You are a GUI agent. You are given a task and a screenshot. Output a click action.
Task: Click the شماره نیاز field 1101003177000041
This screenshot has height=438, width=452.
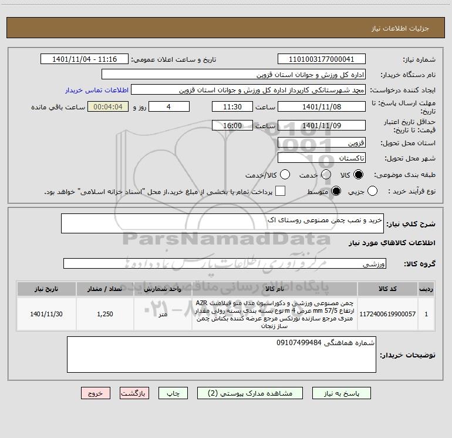click(322, 59)
